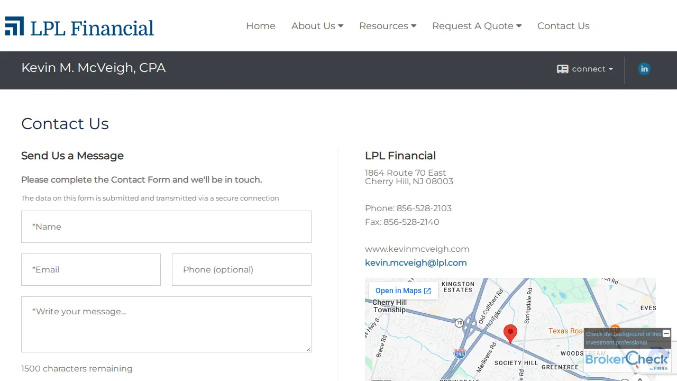Open the LinkedIn profile icon
The image size is (677, 381).
644,69
